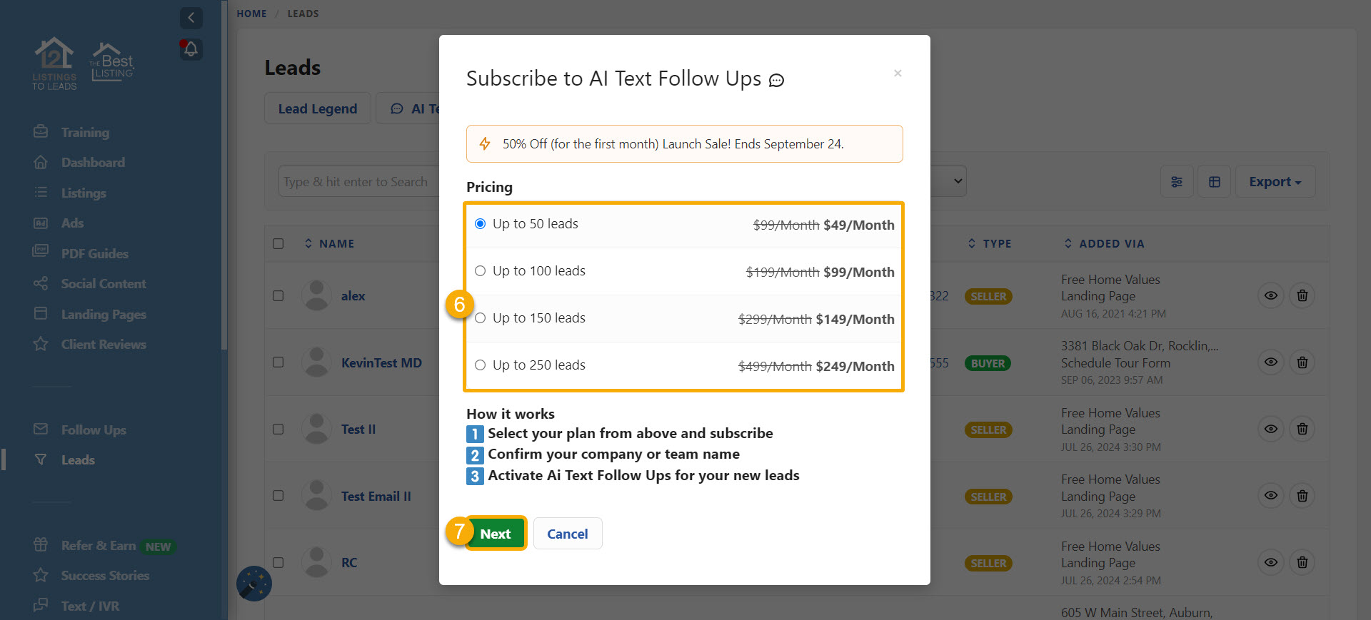View the KevinTest MD lead eye icon
The height and width of the screenshot is (620, 1371).
click(x=1270, y=362)
